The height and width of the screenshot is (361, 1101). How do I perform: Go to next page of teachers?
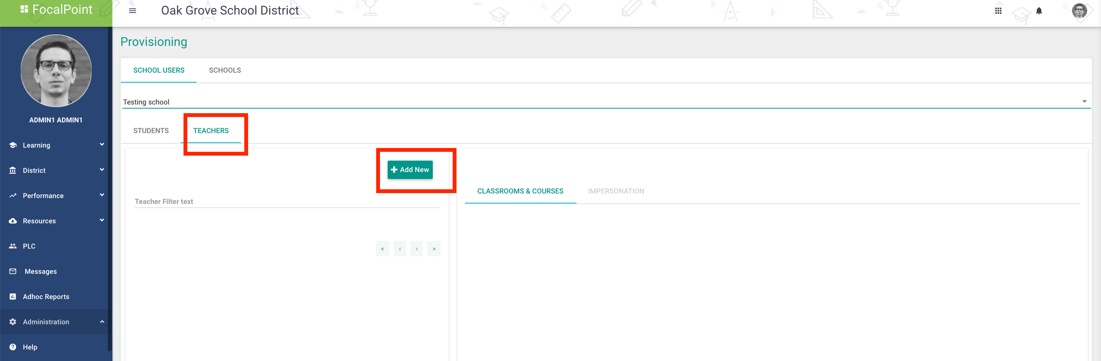417,249
